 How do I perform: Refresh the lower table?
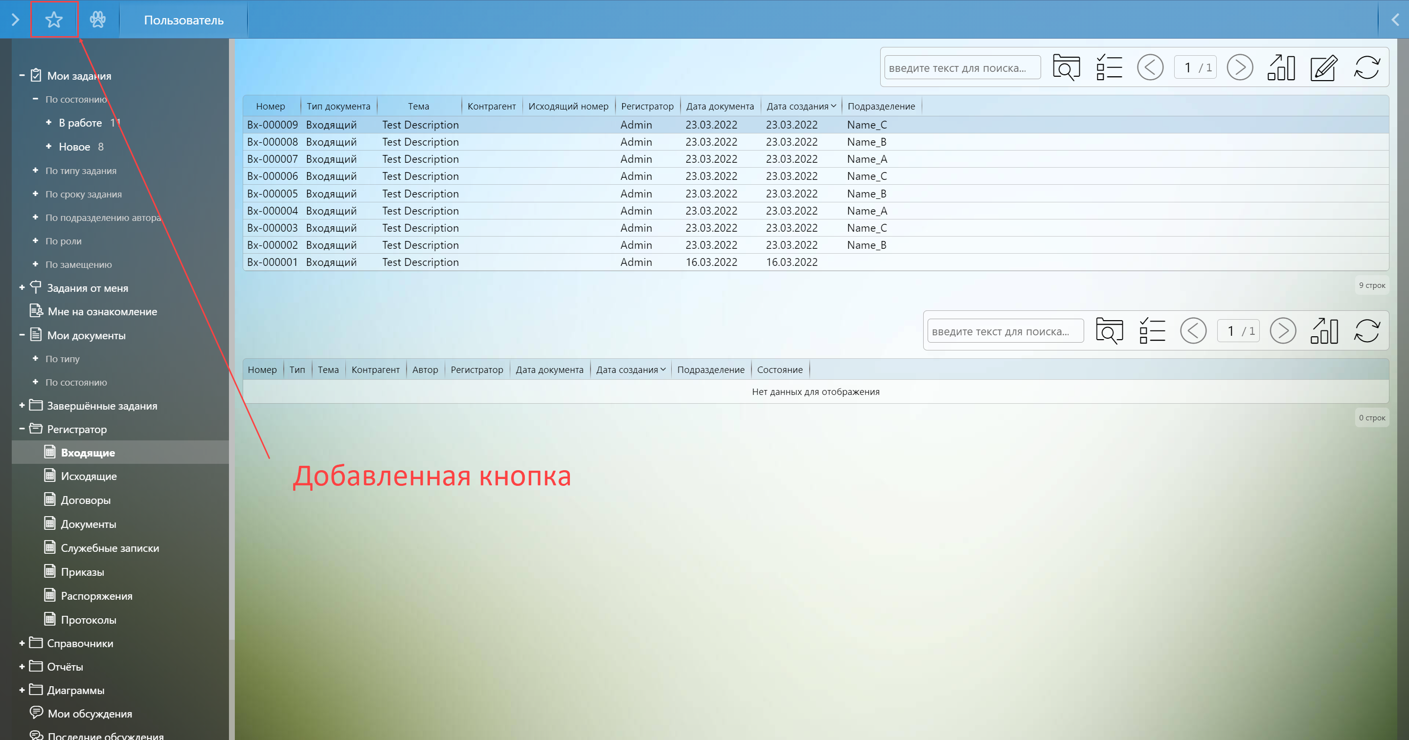tap(1366, 331)
